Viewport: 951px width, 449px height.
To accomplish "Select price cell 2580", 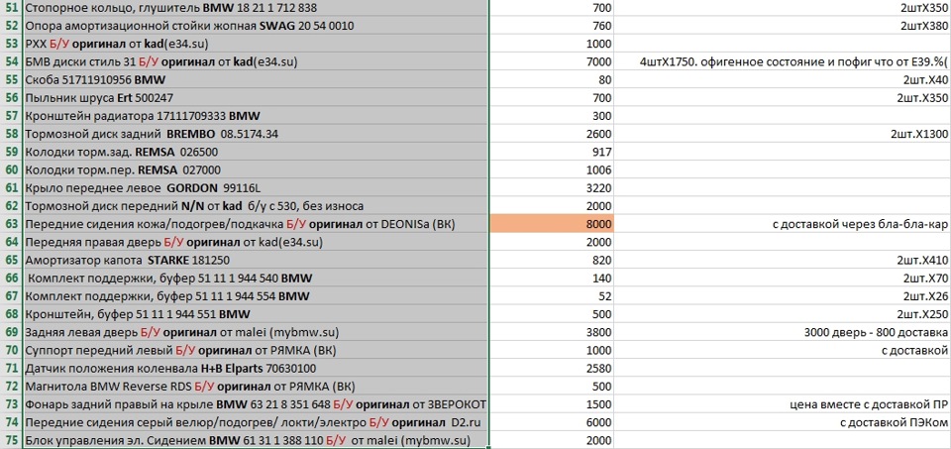I will coord(552,369).
